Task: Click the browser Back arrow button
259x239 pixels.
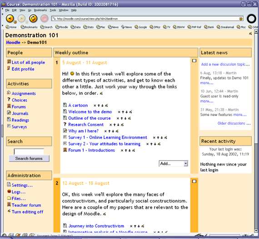Action: 10,18
